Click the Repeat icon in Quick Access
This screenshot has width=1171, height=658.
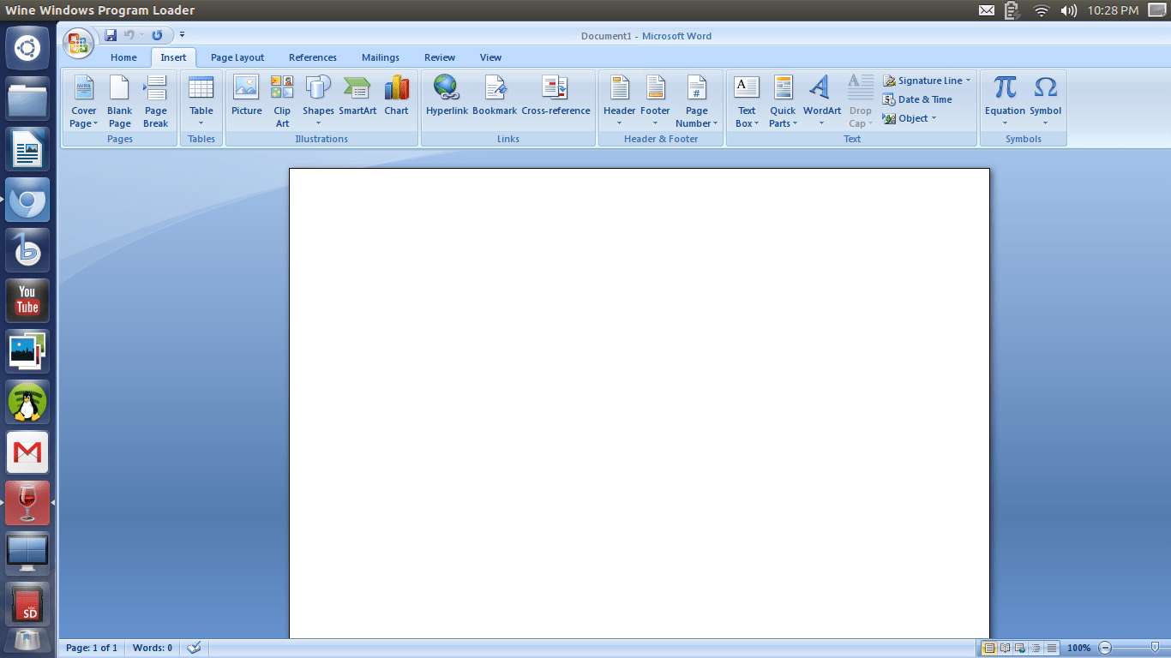click(x=157, y=35)
